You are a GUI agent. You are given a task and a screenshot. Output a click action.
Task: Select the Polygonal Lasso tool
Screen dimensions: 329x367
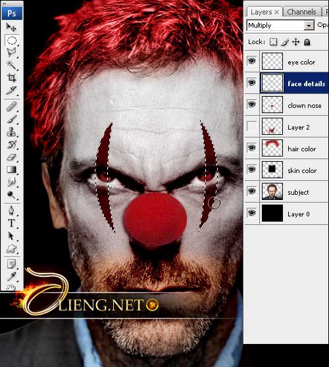pos(11,52)
